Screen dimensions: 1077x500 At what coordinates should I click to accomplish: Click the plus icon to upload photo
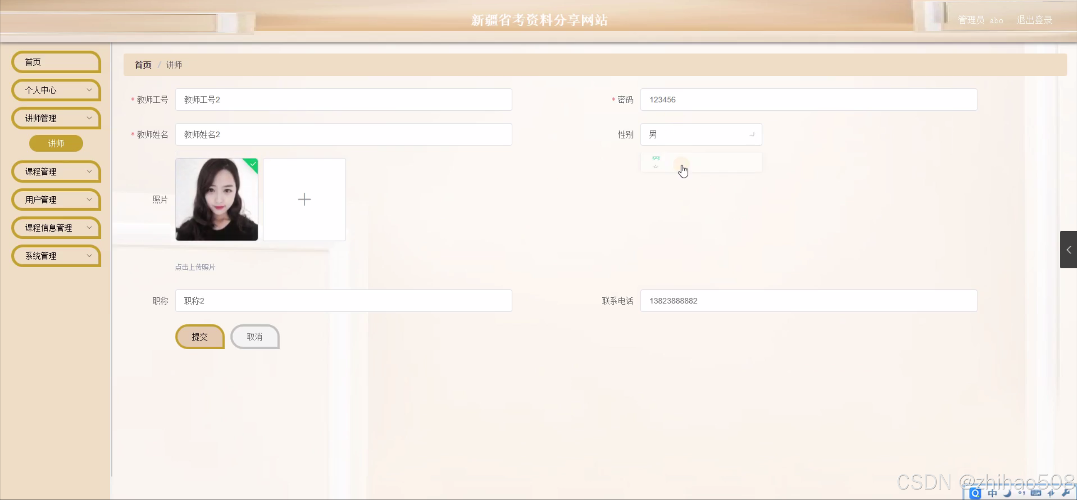click(304, 199)
